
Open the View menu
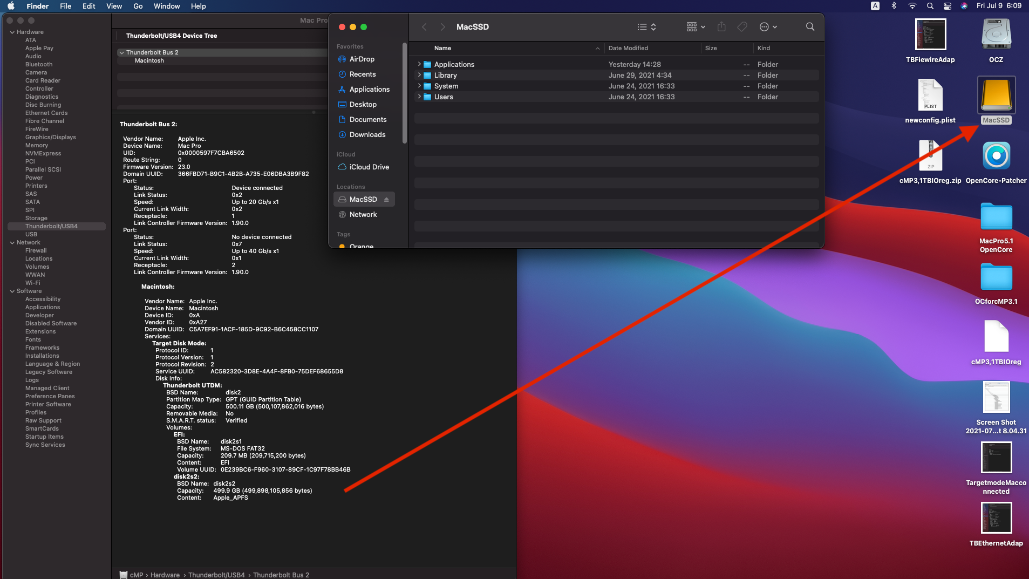click(x=114, y=6)
